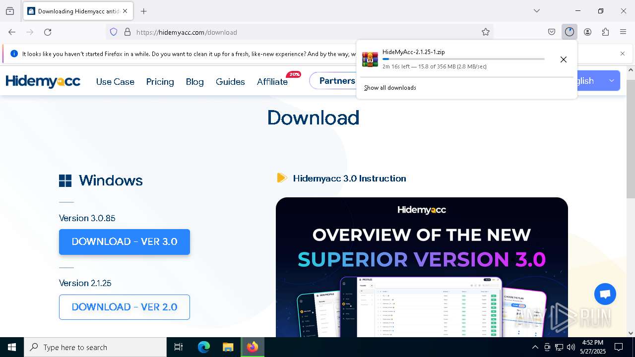Click Hidemyacc 3.0 Instruction heading
The width and height of the screenshot is (635, 357).
(349, 178)
